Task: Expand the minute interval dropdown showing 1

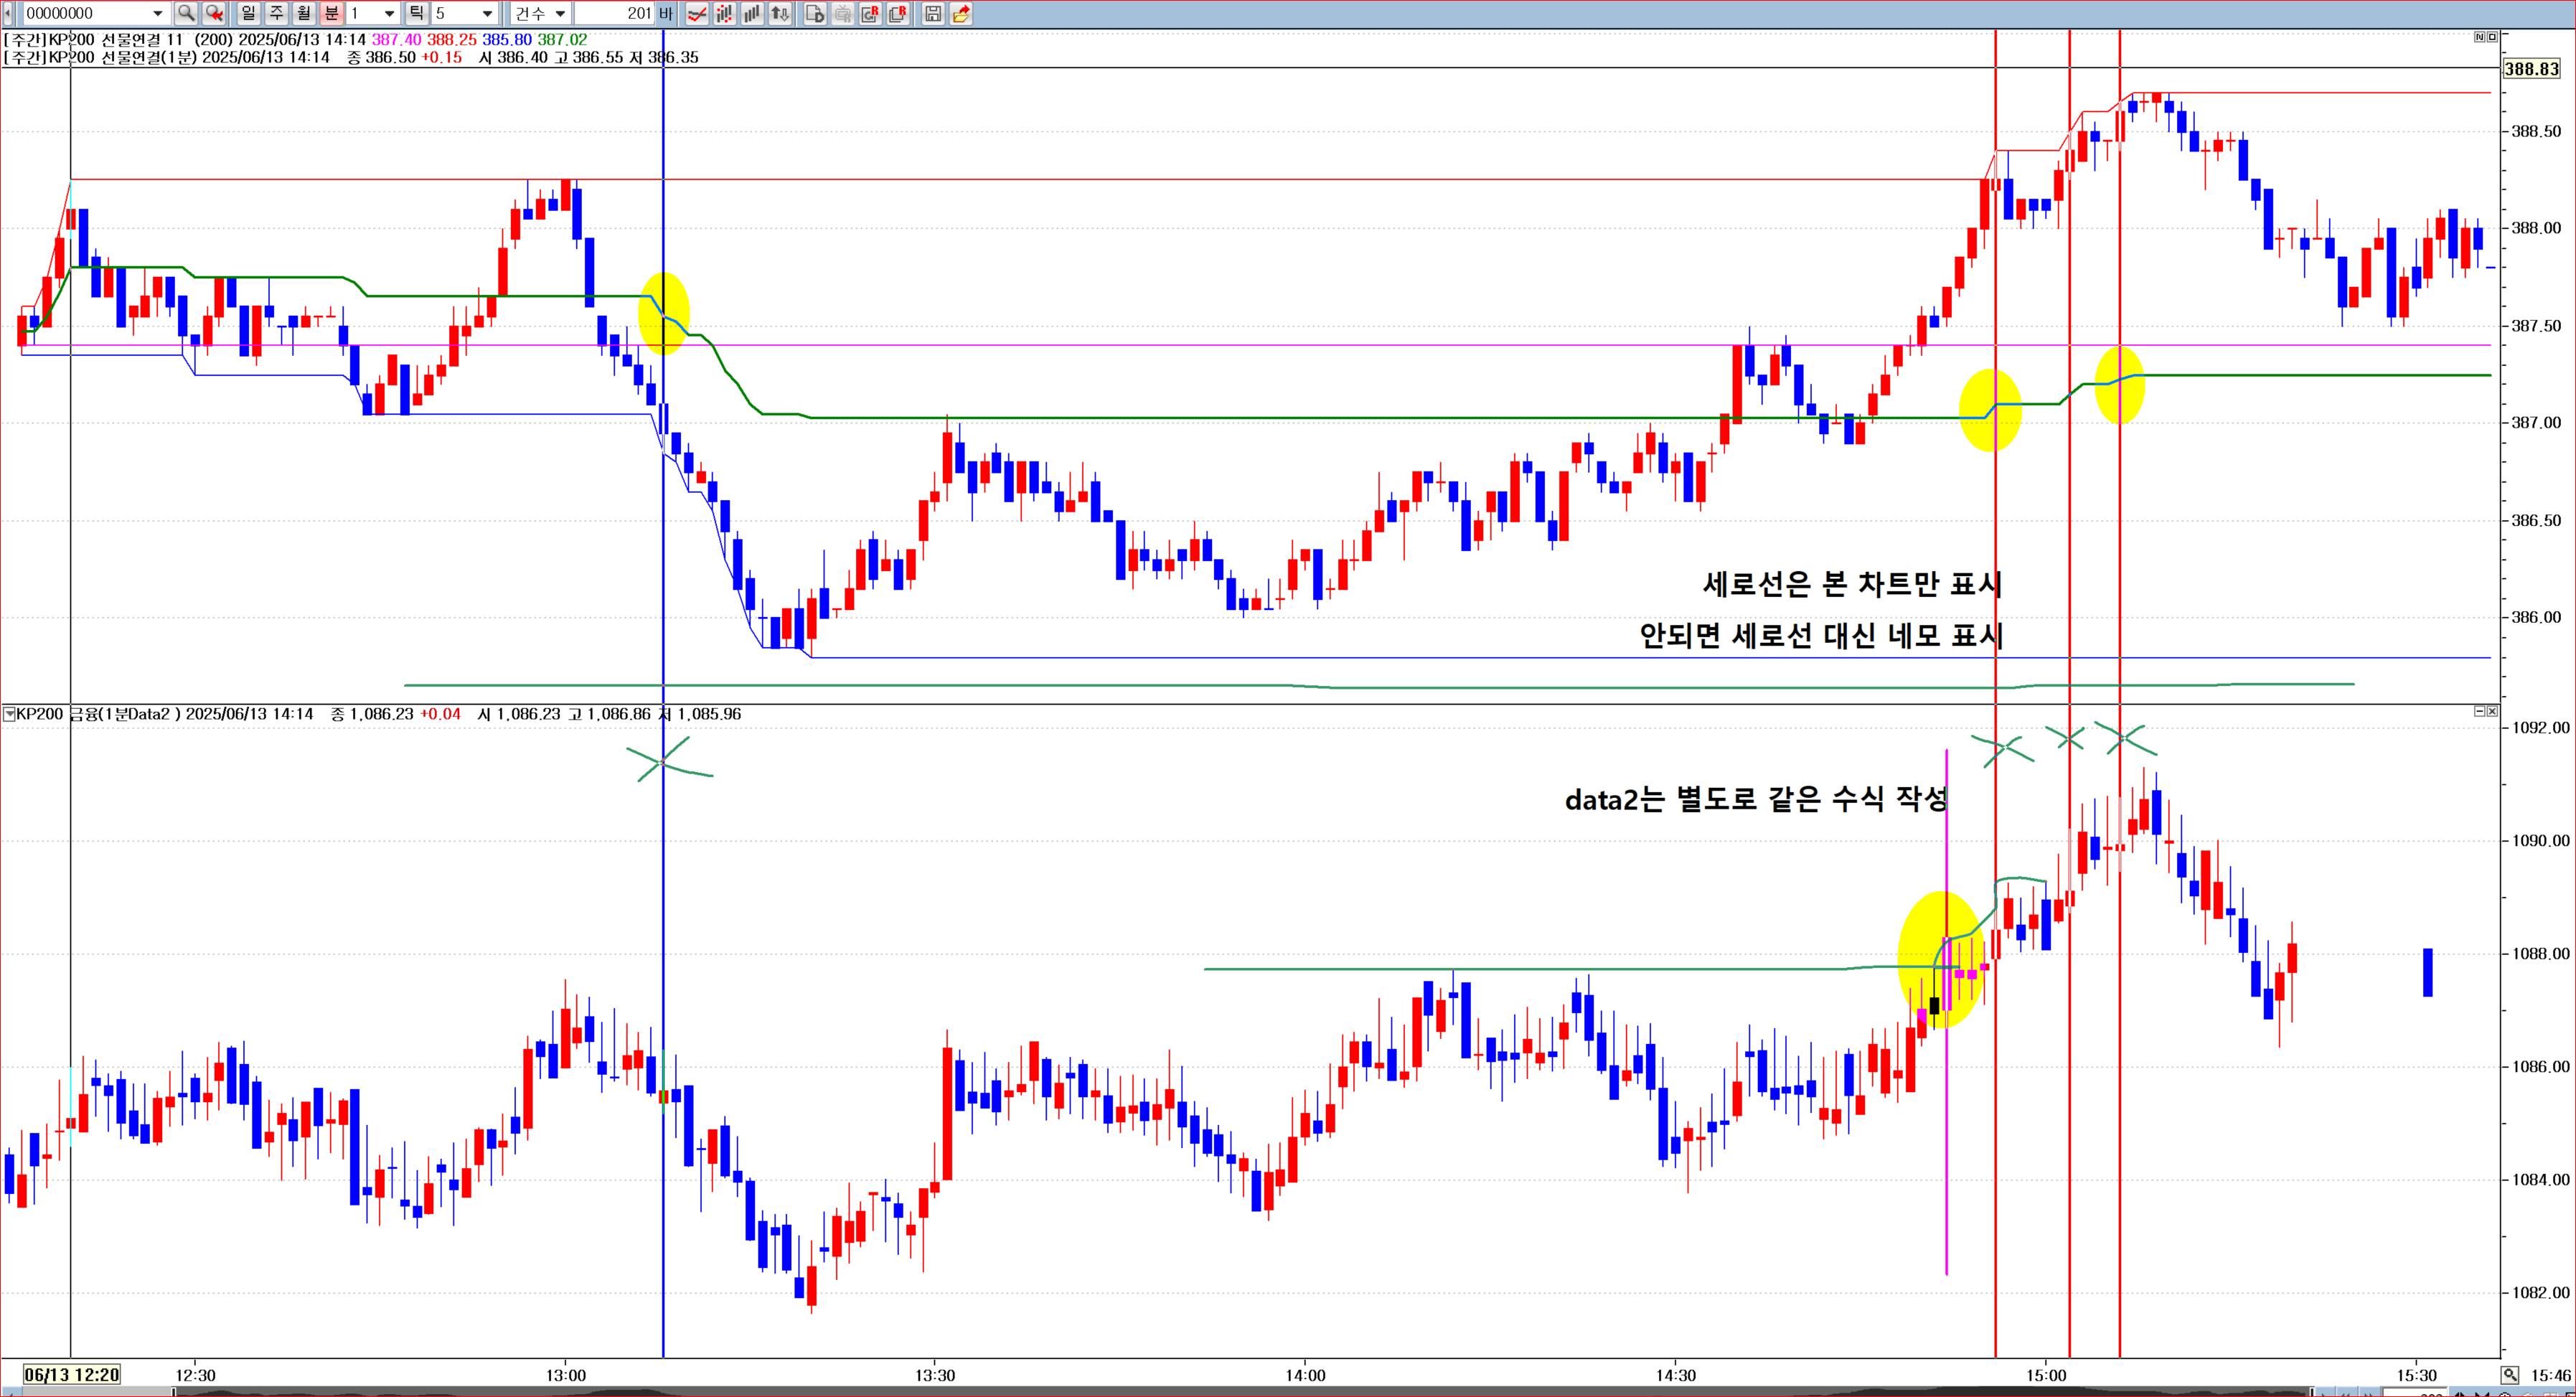Action: 389,13
